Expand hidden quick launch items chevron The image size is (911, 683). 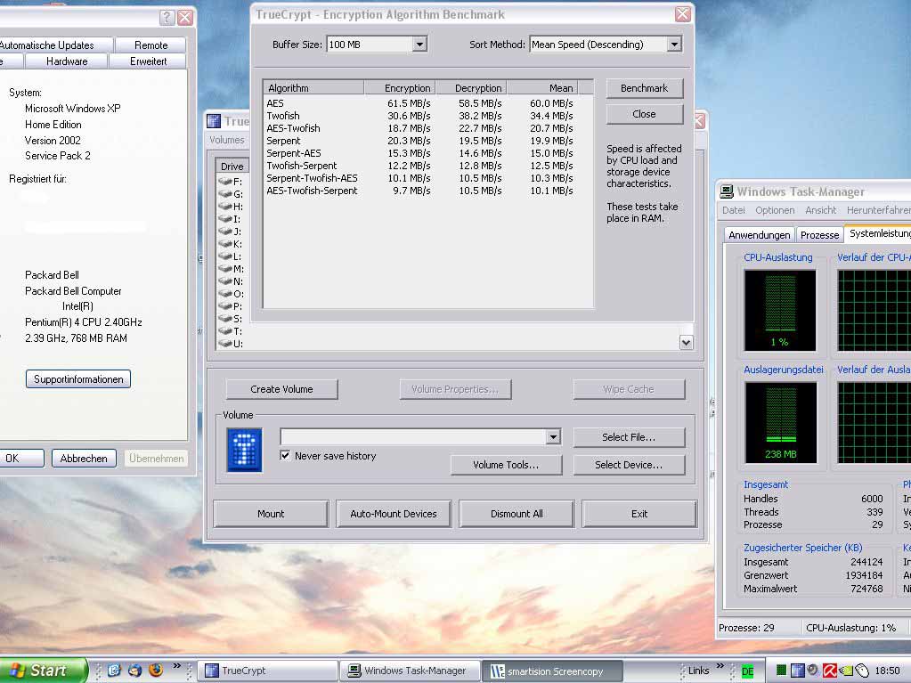point(176,665)
